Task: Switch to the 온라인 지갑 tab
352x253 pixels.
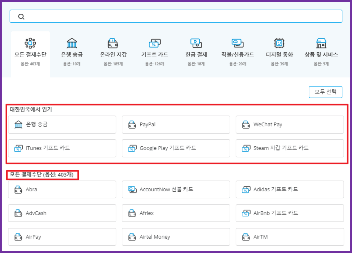Action: 113,55
